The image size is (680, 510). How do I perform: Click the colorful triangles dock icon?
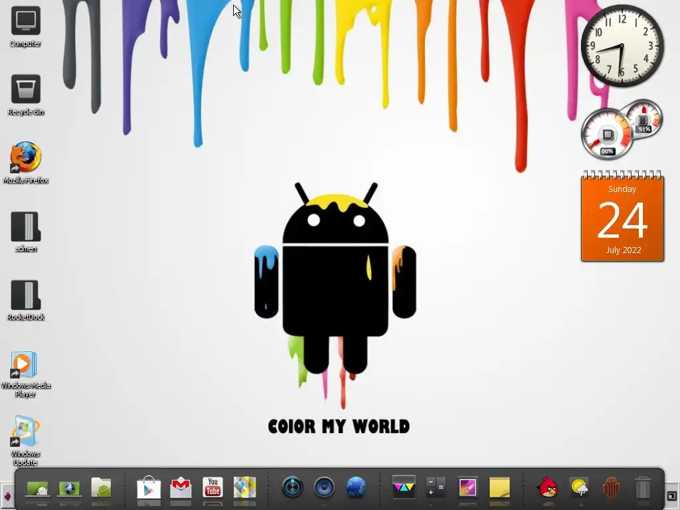pyautogui.click(x=404, y=487)
